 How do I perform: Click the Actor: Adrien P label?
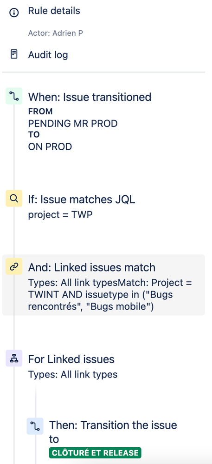56,33
